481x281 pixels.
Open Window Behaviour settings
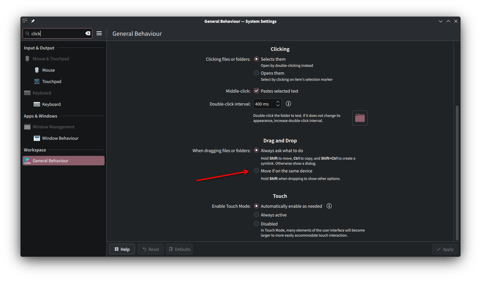pos(64,138)
